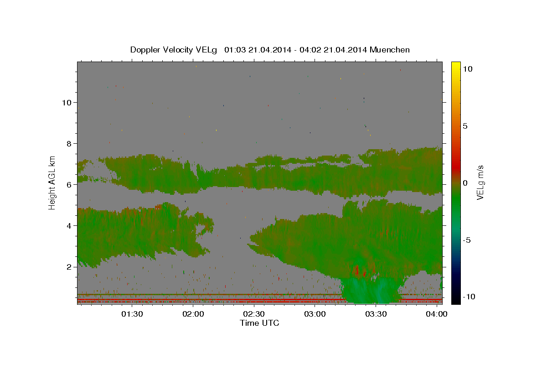Viewport: 547px width, 365px height.
Task: Click the "02:30" time tick label
Action: point(254,314)
